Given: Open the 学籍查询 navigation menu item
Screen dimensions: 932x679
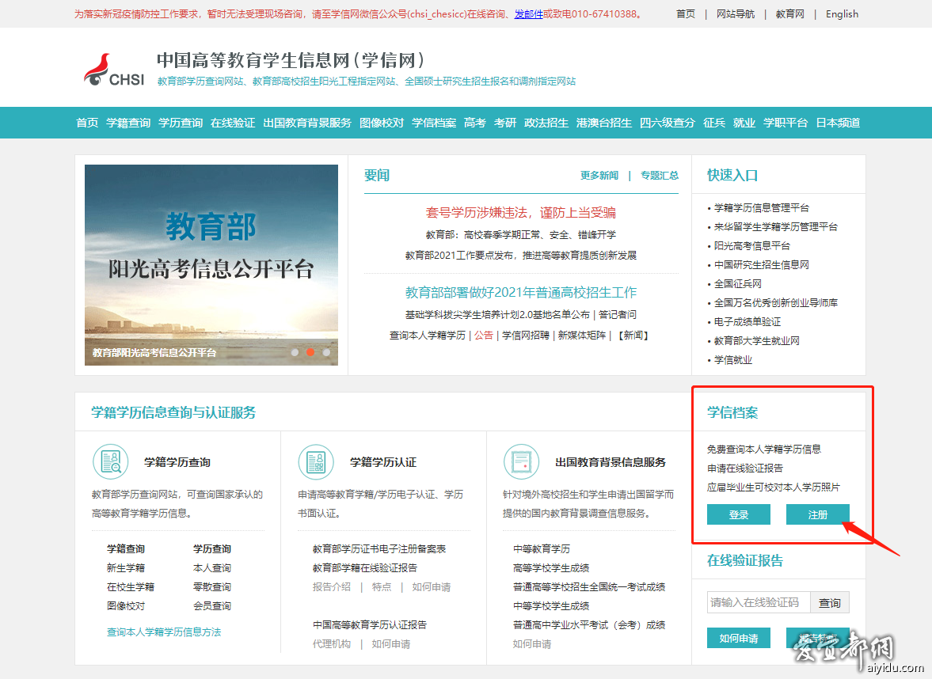Looking at the screenshot, I should coord(128,123).
